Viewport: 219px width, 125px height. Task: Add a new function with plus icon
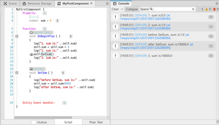click(x=45, y=29)
